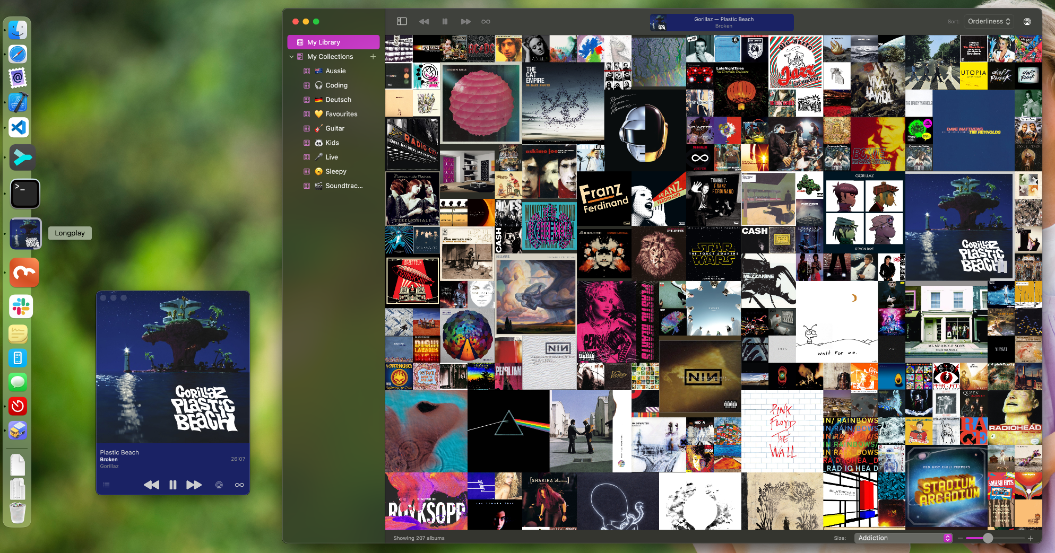Screen dimensions: 1055x553
Task: Select the Tonight: Franz Ferdinand album
Action: pos(714,199)
